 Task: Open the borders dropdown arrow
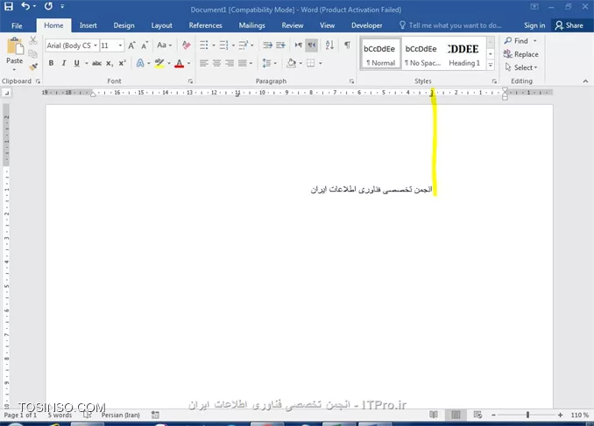[321, 63]
